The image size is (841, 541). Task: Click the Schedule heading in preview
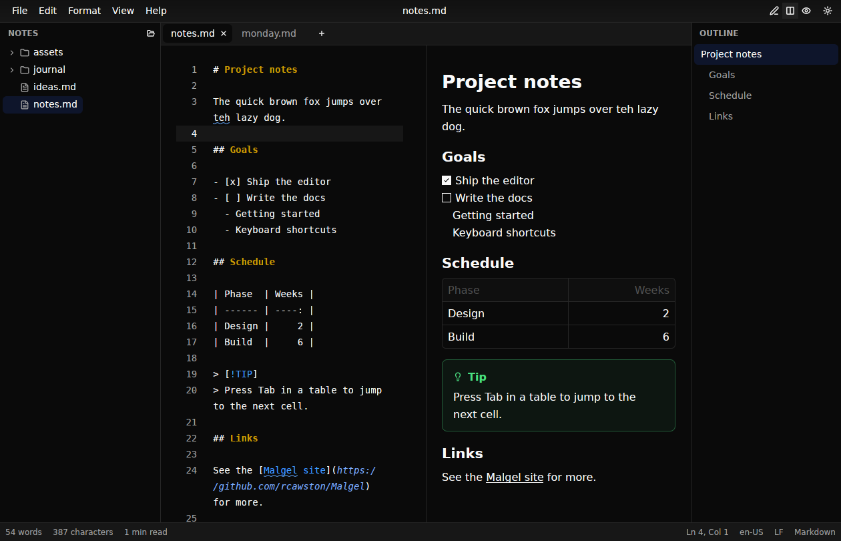click(x=478, y=263)
